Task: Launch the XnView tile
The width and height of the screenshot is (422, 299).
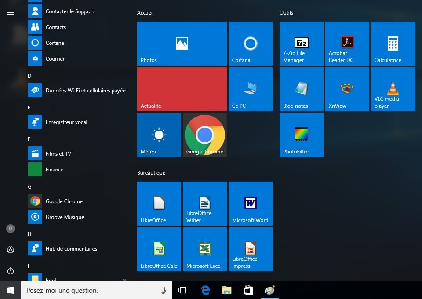Action: click(x=347, y=89)
